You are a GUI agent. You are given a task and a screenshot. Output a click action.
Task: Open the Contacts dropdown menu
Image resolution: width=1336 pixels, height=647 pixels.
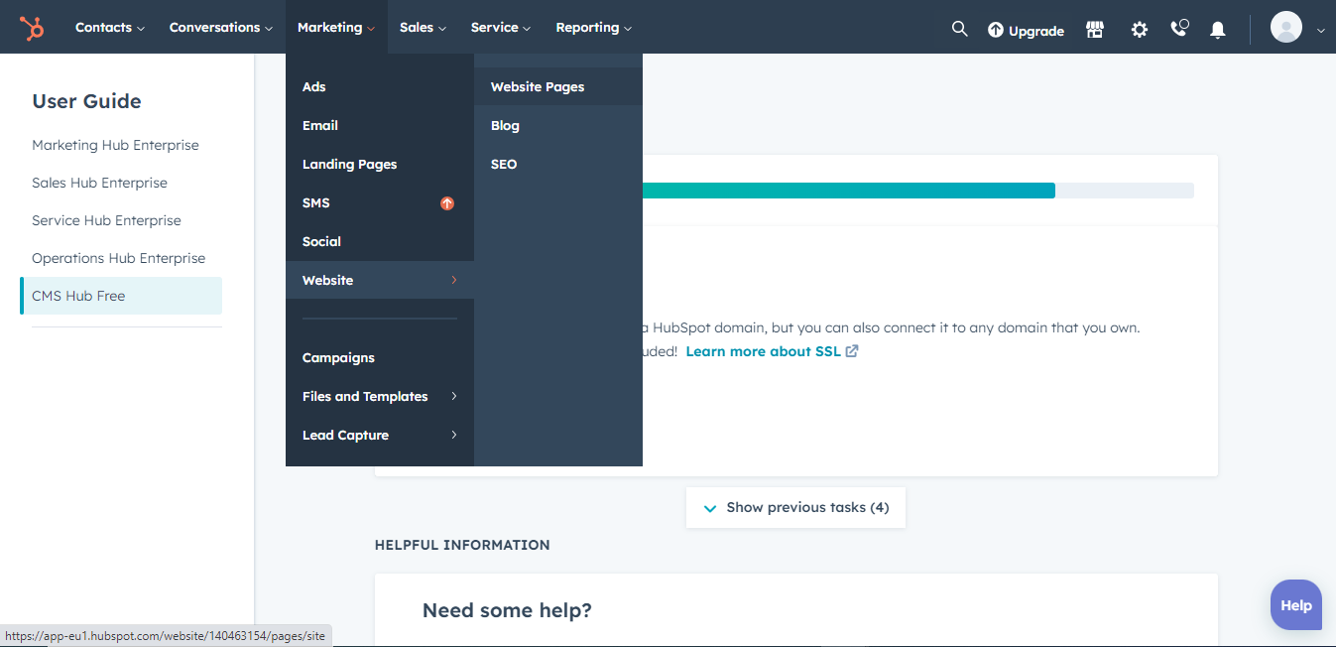(110, 28)
